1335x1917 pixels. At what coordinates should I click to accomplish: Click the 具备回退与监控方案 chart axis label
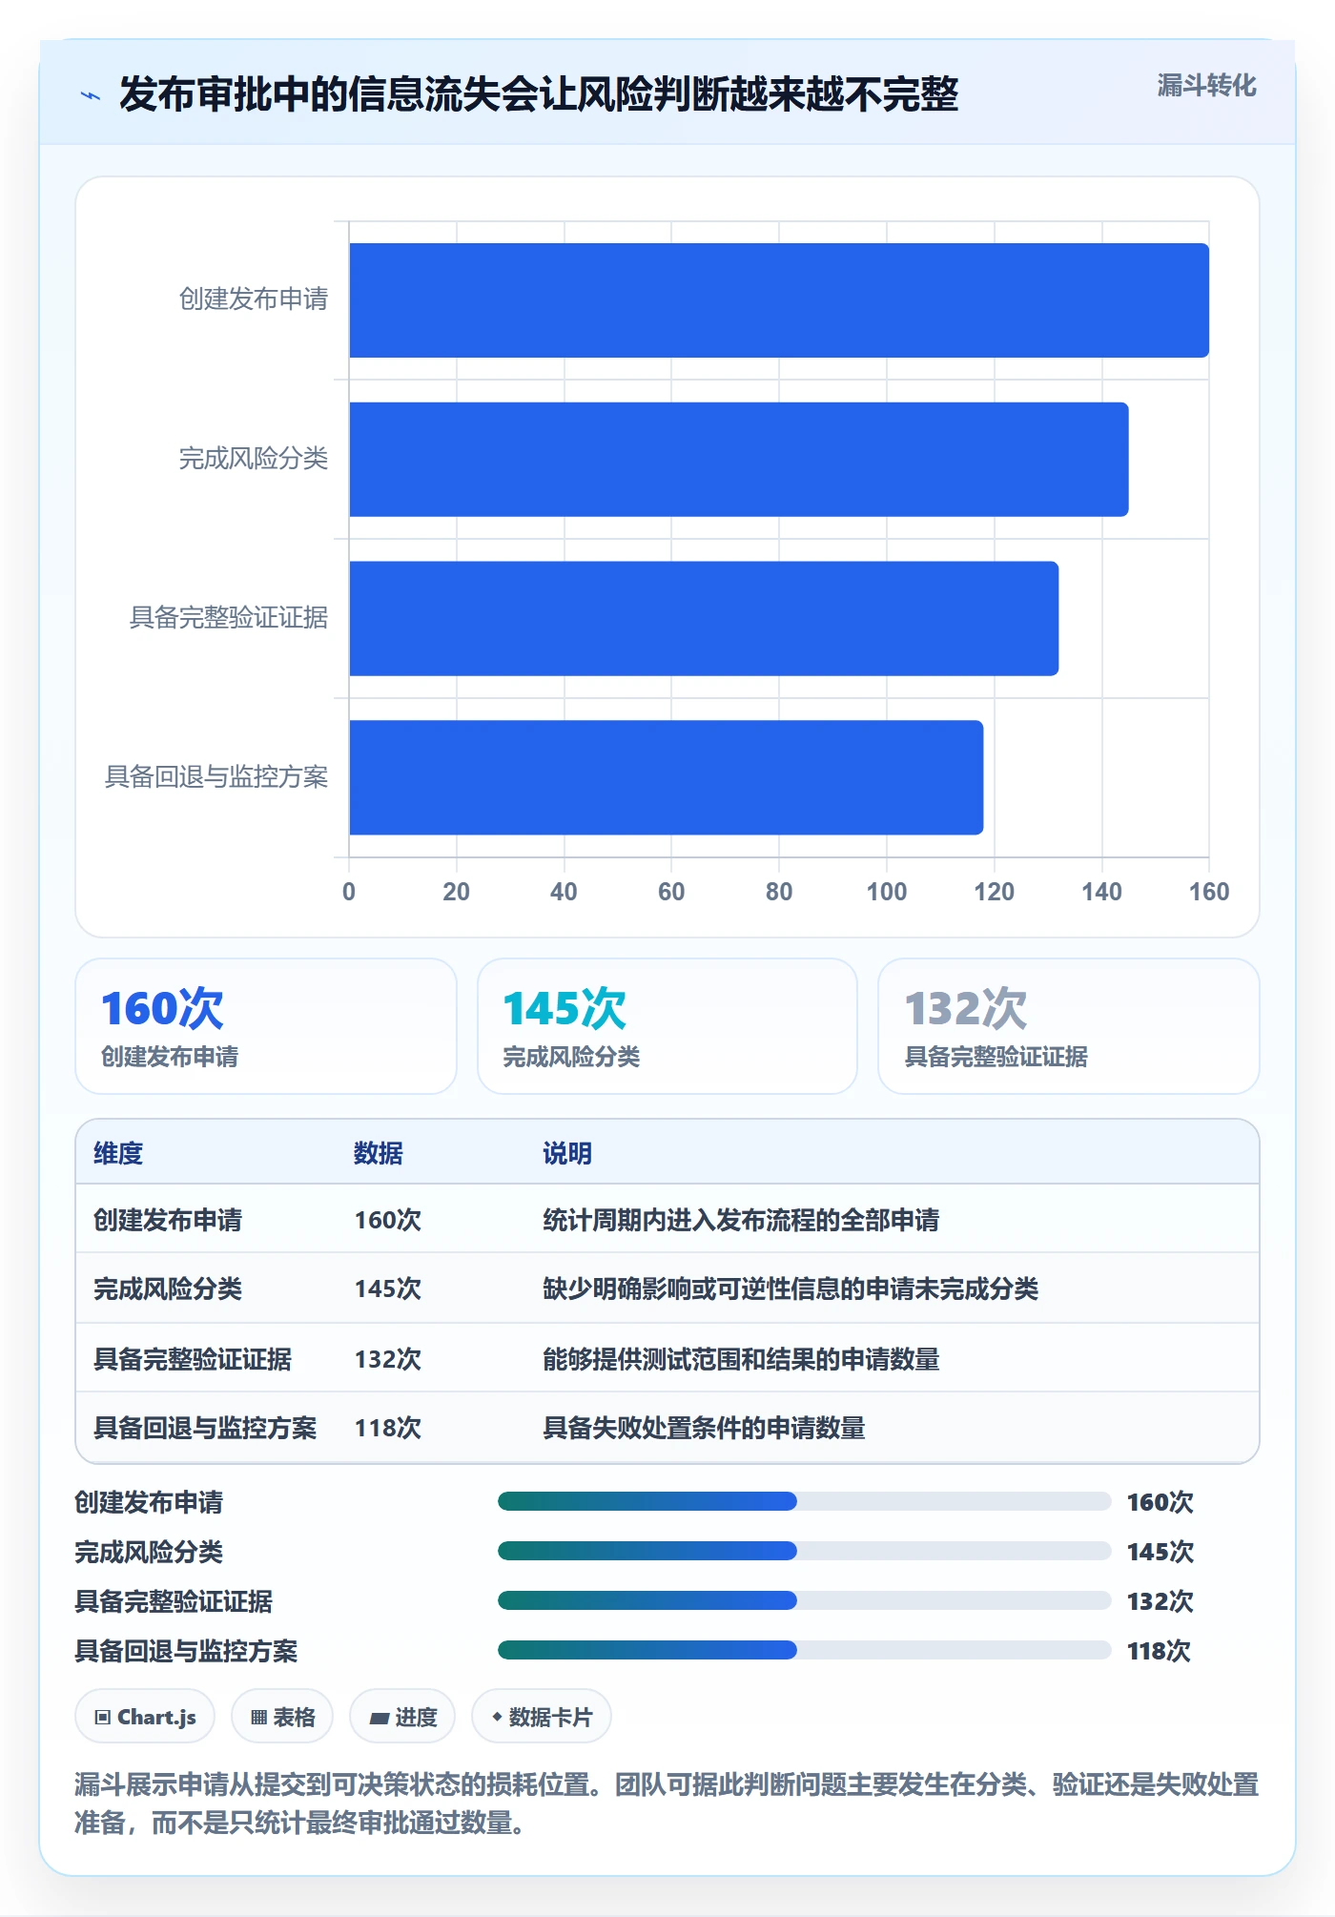[216, 777]
